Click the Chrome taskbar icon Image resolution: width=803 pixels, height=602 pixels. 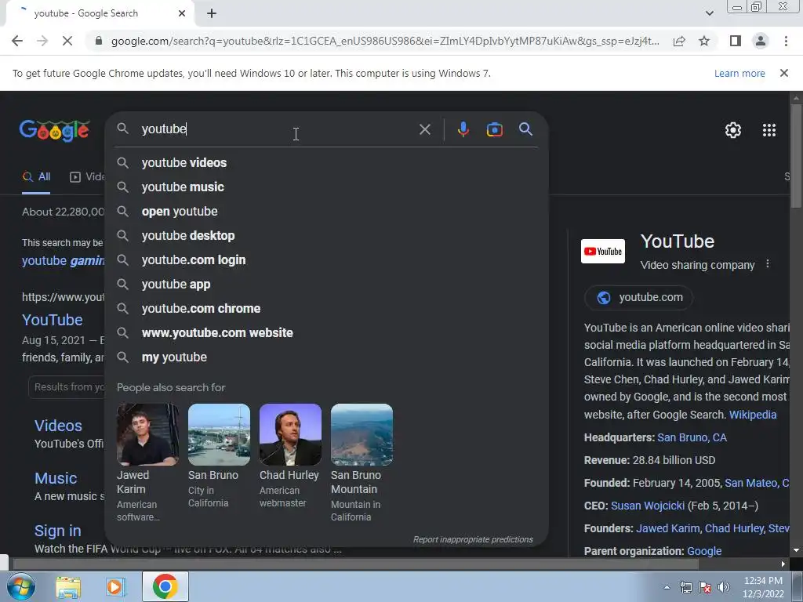(x=165, y=586)
